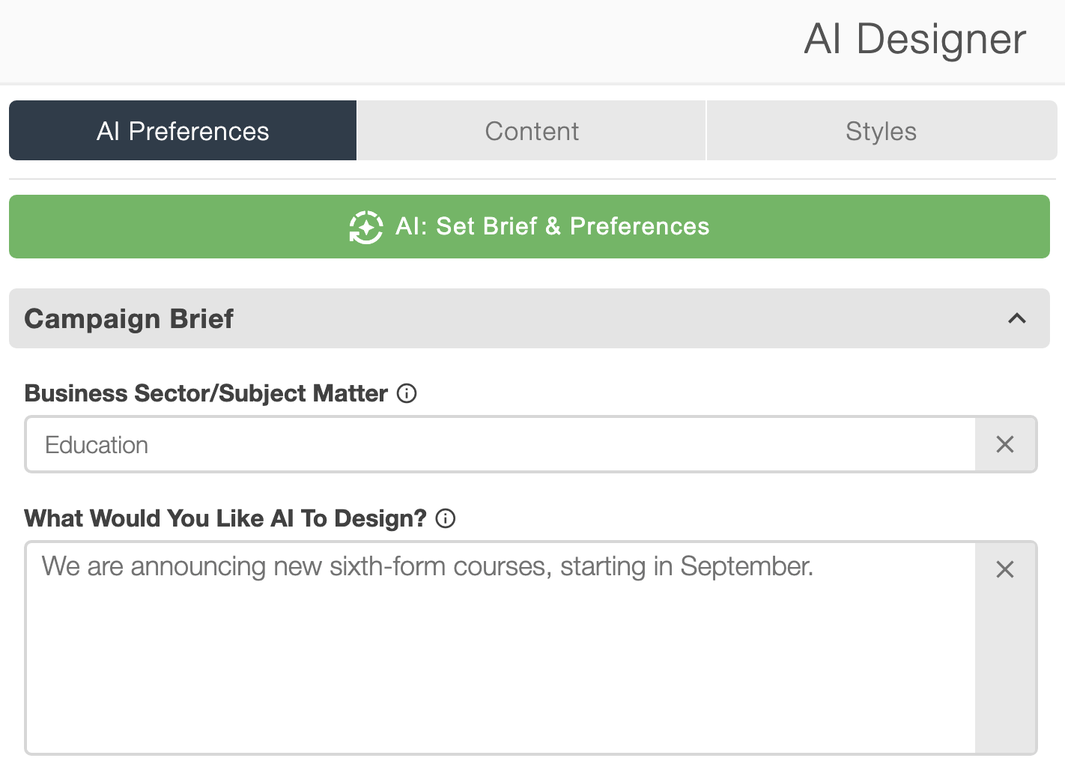Click the word Preferences on the green button
Screen dimensions: 1065x773
[640, 226]
